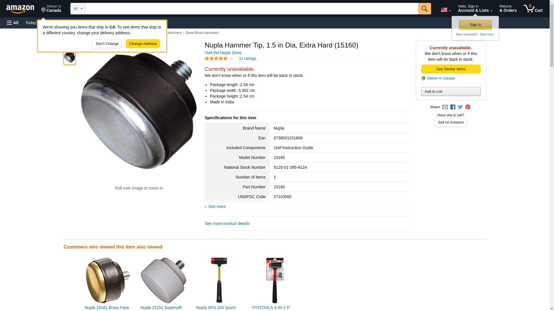Click the Amazon logo
Screen dimensions: 554x311
coord(20,9)
